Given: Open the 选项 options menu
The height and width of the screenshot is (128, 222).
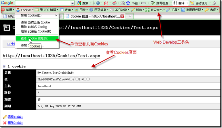Looking at the screenshot, I should tap(211, 10).
